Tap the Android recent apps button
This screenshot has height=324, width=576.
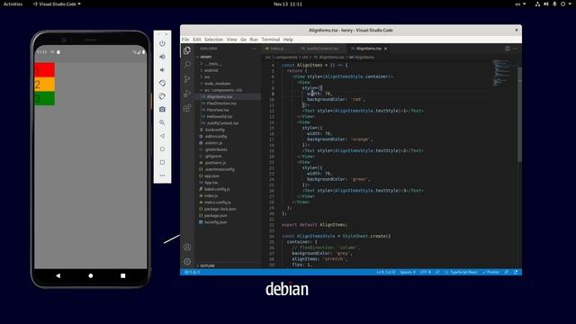pyautogui.click(x=123, y=275)
